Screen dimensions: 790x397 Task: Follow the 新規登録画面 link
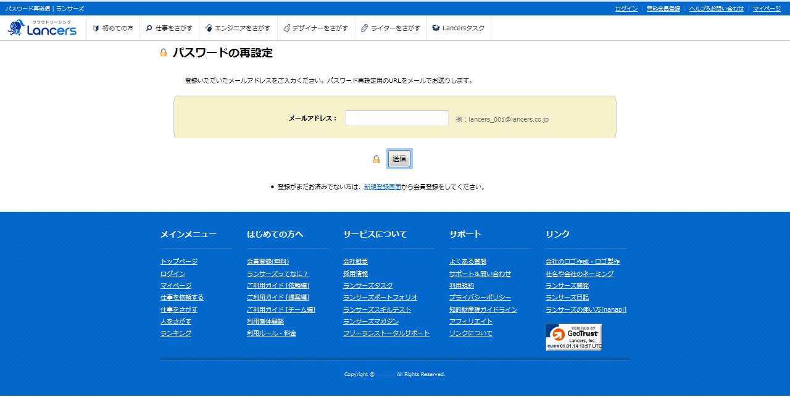tap(383, 186)
